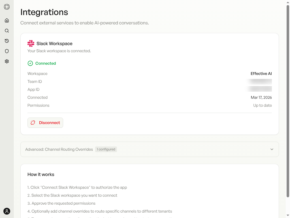The height and width of the screenshot is (218, 290).
Task: Click the App ID label
Action: [x=33, y=89]
